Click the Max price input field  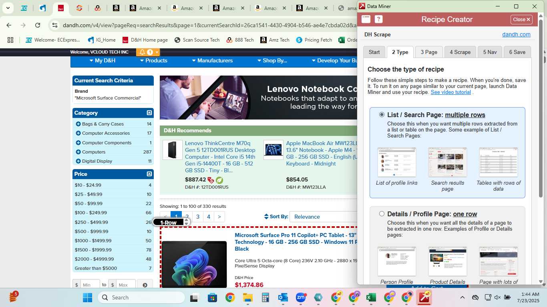click(125, 285)
